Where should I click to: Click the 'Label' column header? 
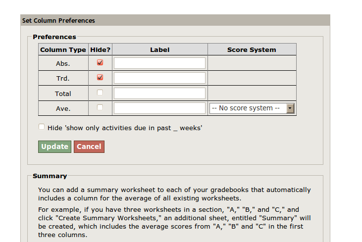click(x=159, y=49)
